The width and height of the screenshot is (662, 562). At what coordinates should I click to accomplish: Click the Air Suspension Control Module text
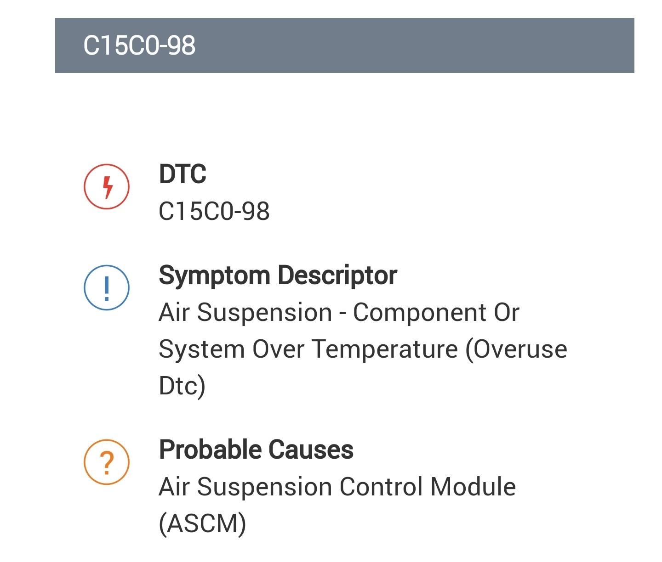click(337, 487)
